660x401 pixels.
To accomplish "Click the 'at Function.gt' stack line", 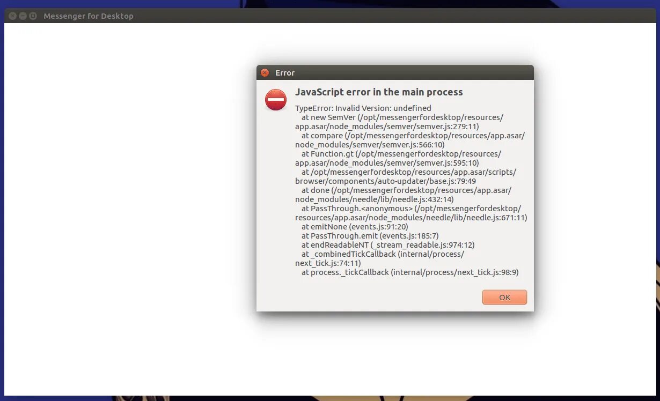I will [x=401, y=154].
